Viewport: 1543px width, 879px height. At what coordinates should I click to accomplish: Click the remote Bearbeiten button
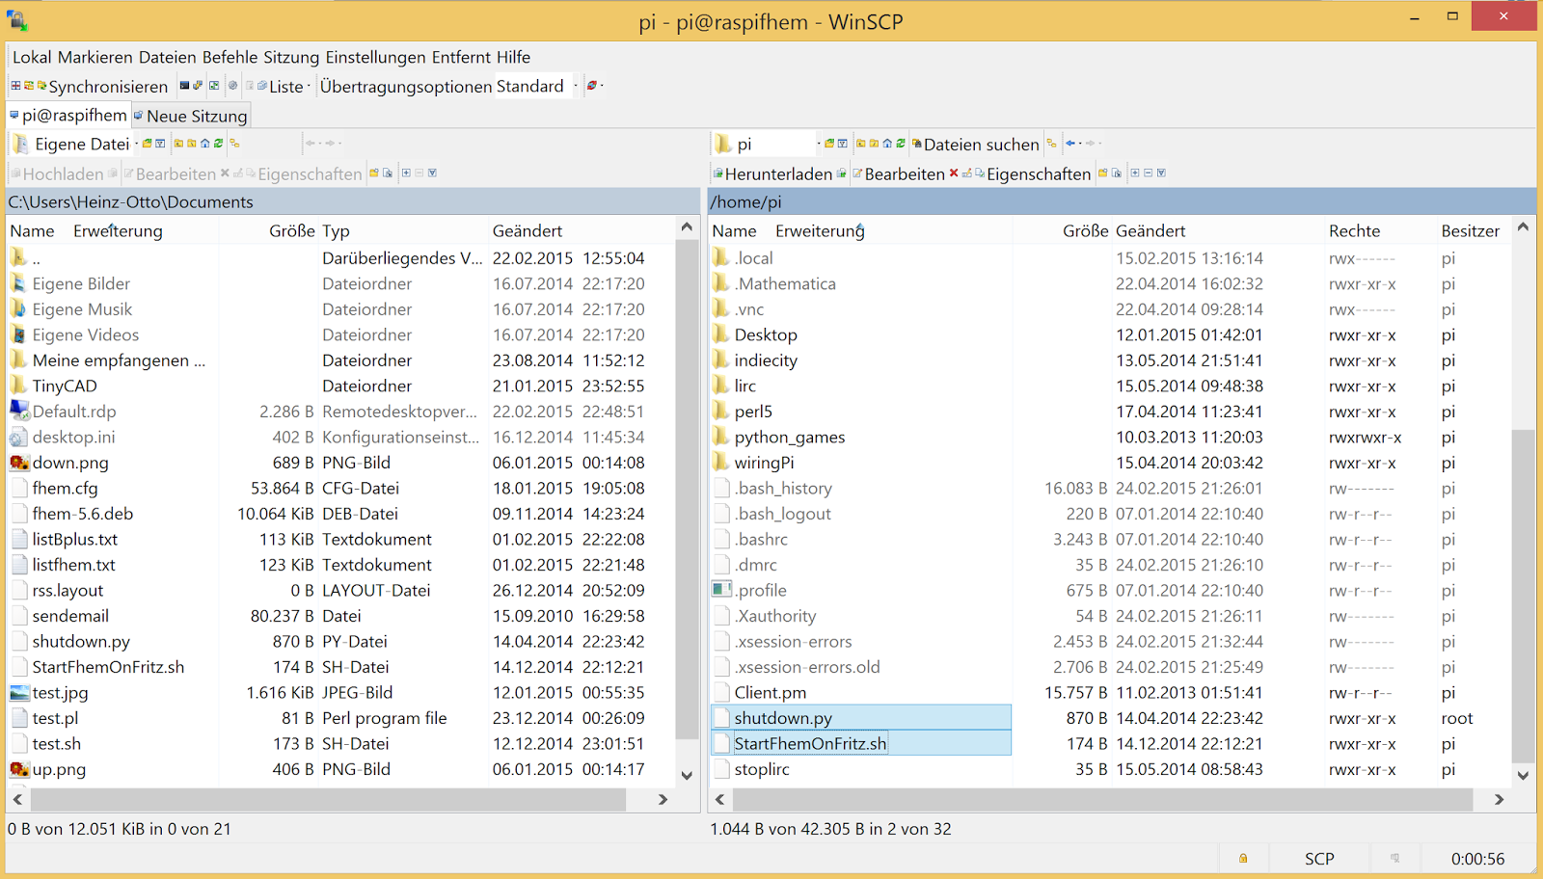[x=897, y=174]
